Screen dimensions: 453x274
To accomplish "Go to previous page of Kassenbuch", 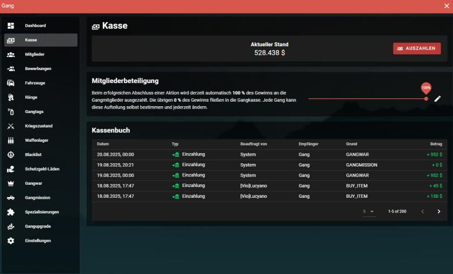I will tap(422, 211).
